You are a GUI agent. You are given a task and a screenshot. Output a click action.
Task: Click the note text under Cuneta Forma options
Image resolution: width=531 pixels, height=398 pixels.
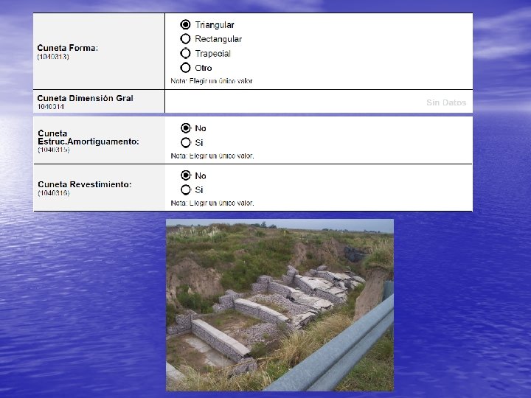[212, 81]
